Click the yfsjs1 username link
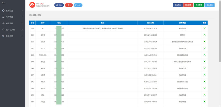This screenshot has height=107, width=221. (43, 4)
